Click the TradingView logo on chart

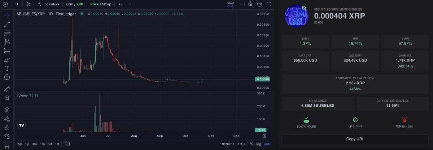22,125
